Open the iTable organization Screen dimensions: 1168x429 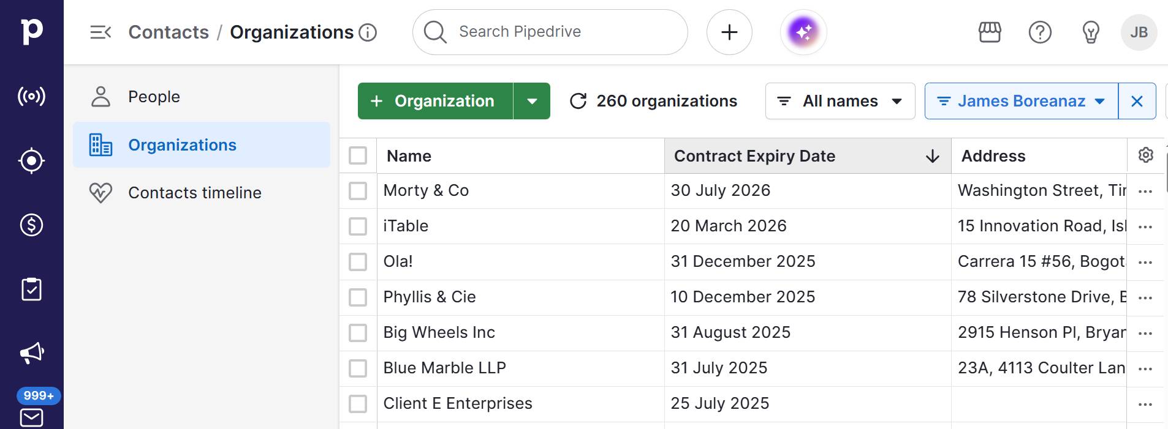pos(406,226)
